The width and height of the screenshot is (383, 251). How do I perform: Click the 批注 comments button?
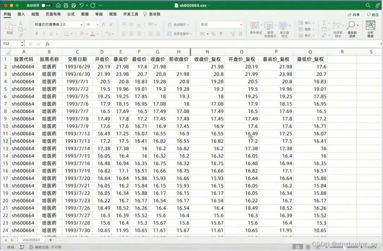[373, 14]
